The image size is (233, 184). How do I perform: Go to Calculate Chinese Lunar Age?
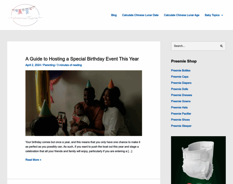181,15
